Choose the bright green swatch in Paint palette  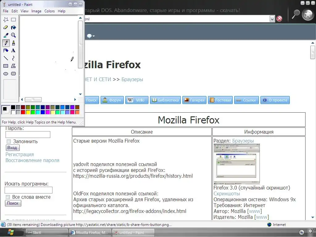point(33,112)
